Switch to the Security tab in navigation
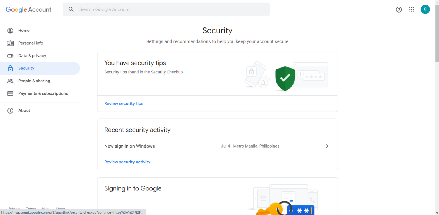The height and width of the screenshot is (215, 439). 26,68
